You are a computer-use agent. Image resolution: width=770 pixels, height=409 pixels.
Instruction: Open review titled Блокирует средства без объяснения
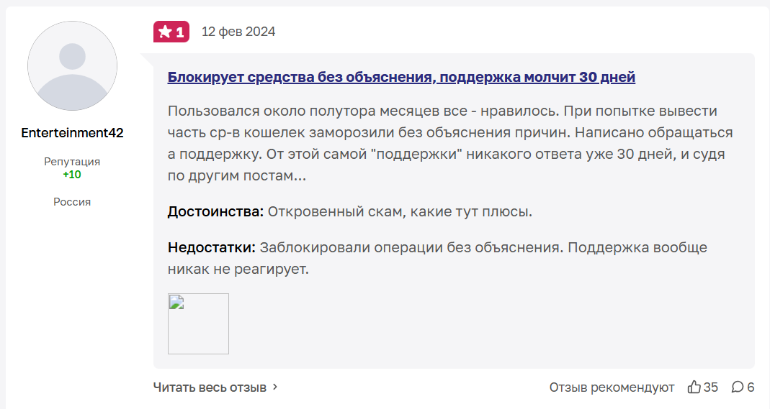pyautogui.click(x=401, y=77)
